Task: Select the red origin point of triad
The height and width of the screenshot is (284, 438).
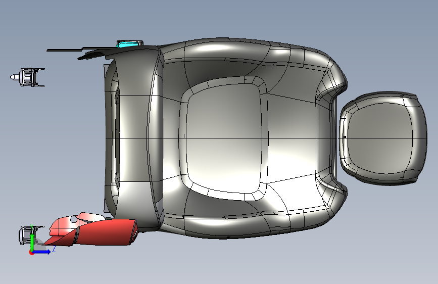Action: [x=31, y=253]
